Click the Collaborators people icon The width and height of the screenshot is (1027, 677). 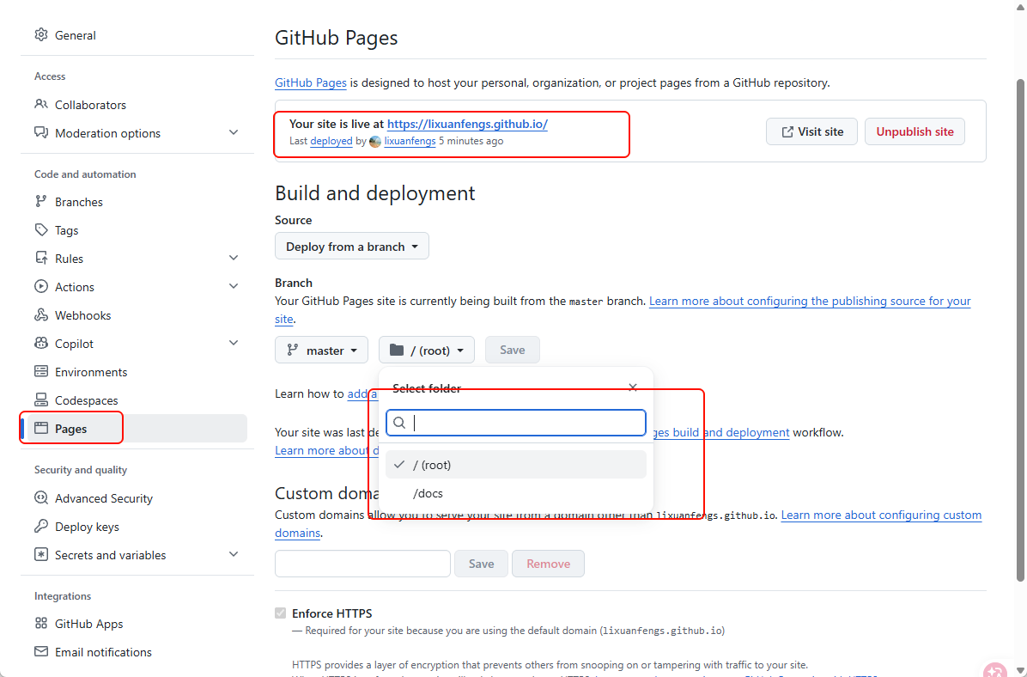41,104
